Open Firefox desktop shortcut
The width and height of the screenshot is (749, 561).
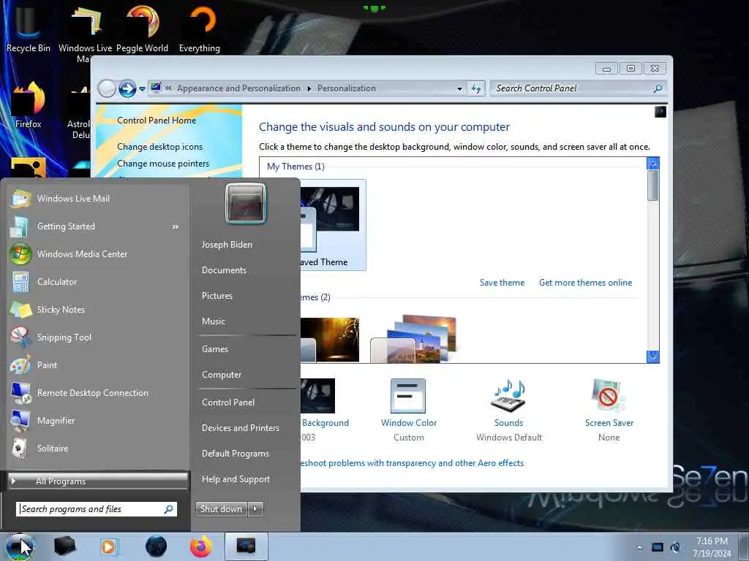coord(28,105)
